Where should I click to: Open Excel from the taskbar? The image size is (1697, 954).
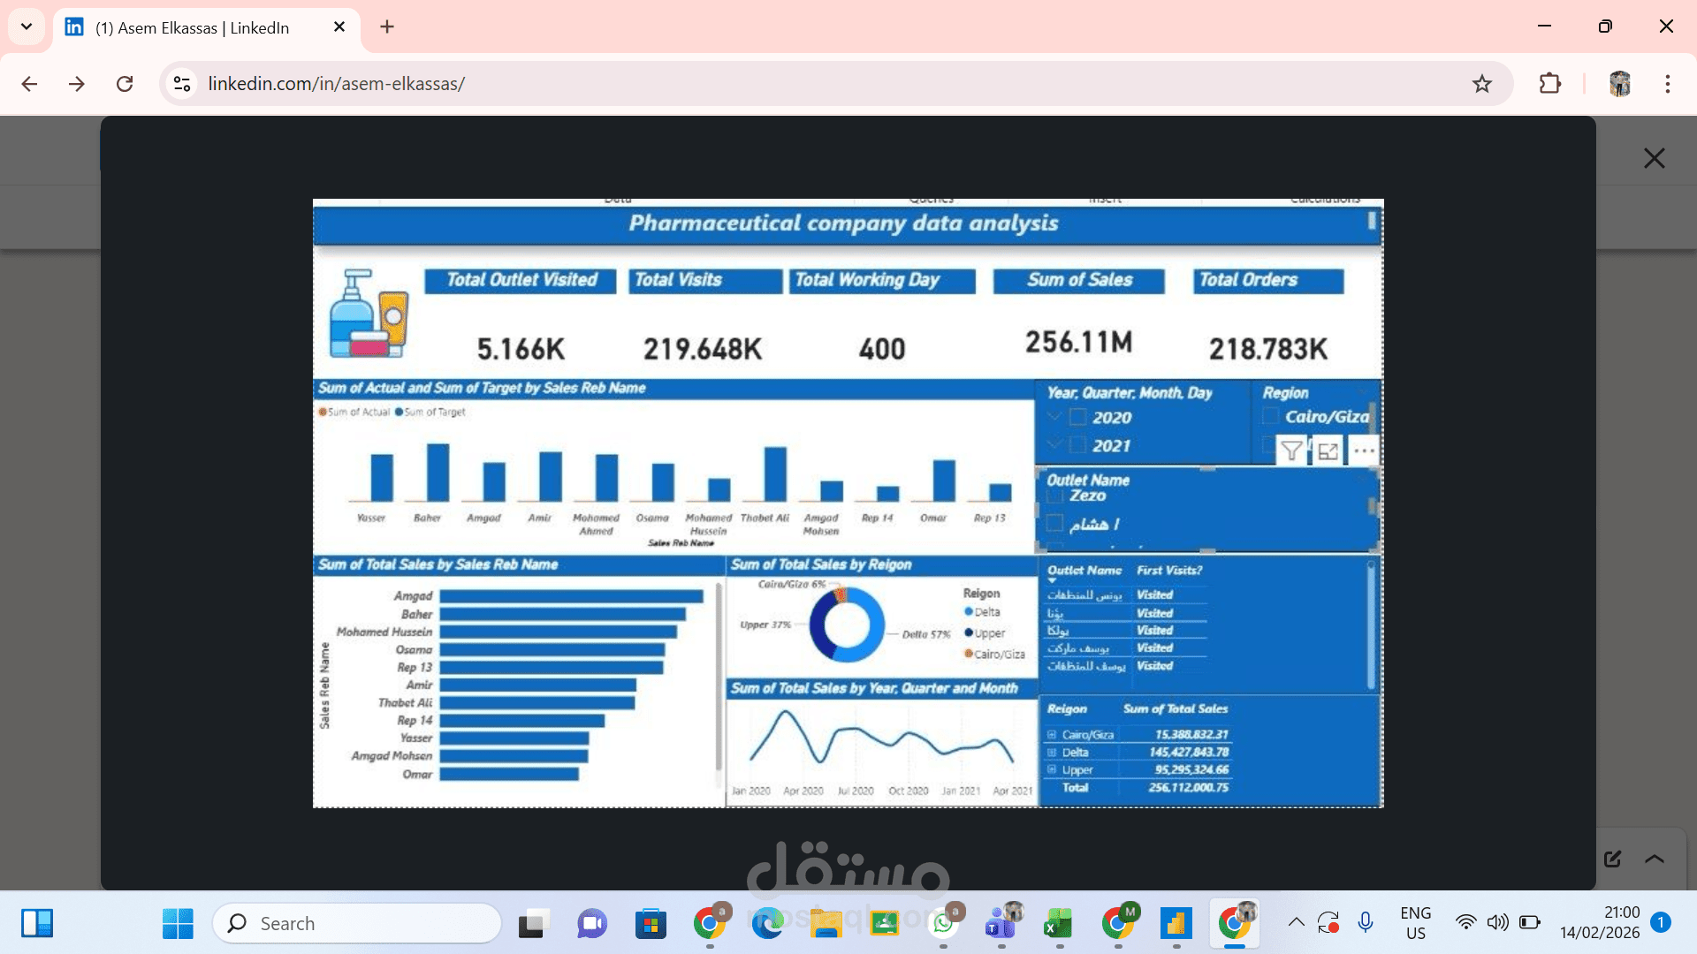click(x=1058, y=924)
